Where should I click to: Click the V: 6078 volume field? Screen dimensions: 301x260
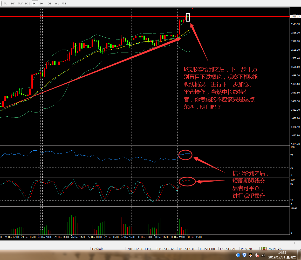(246, 249)
